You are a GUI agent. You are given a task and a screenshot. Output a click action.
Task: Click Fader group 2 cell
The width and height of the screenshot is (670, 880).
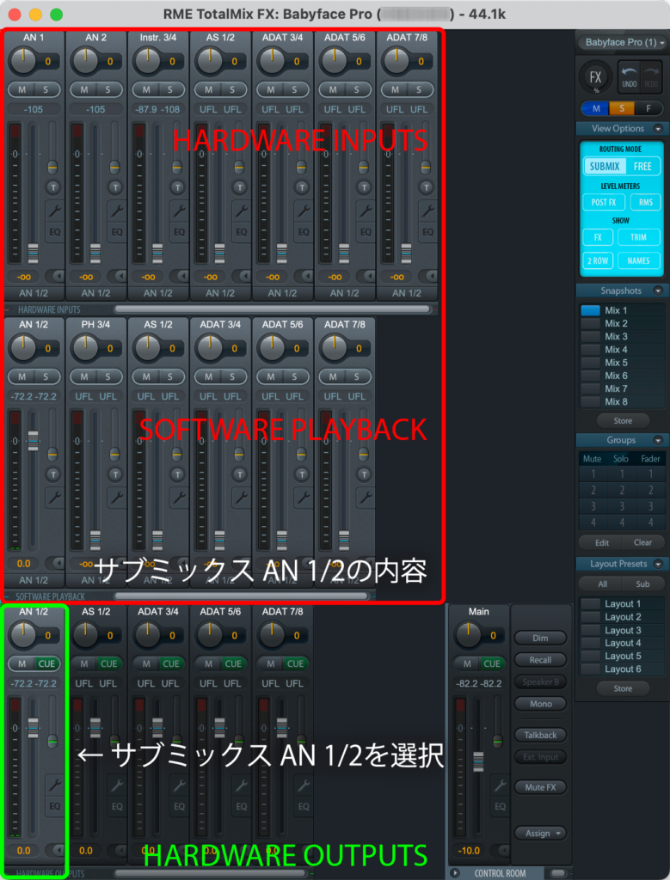[x=650, y=491]
